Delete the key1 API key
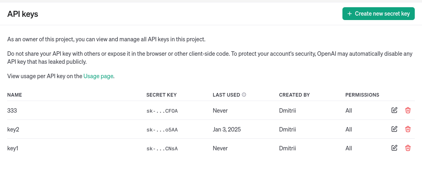This screenshot has height=186, width=422. coord(408,148)
